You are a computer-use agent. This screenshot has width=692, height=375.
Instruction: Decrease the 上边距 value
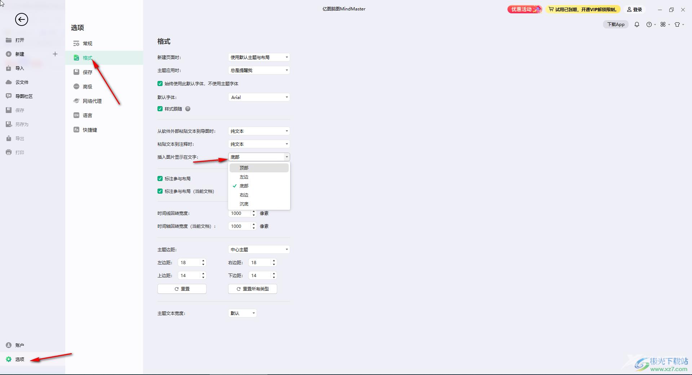(203, 277)
